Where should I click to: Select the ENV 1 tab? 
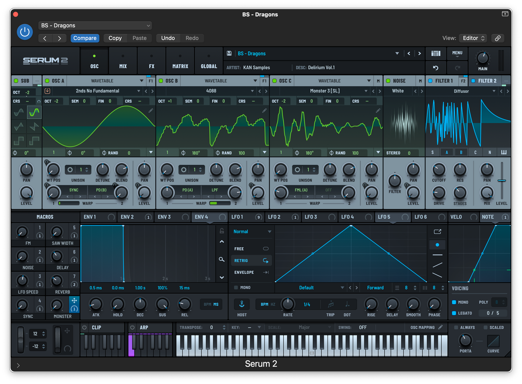pos(99,217)
